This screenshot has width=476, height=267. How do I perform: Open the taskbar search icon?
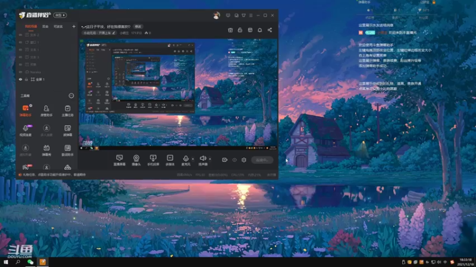[x=18, y=262]
